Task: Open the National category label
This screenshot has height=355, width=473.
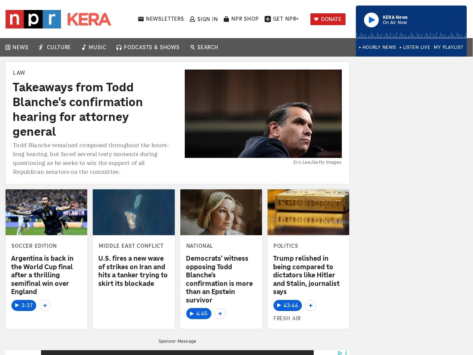Action: [200, 246]
